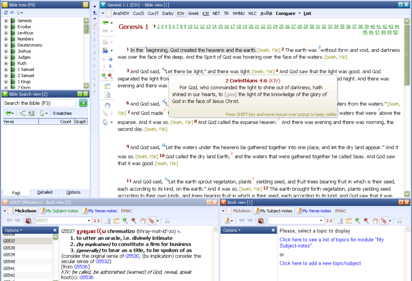Click the page search icon in Book view [2]

(x=108, y=220)
